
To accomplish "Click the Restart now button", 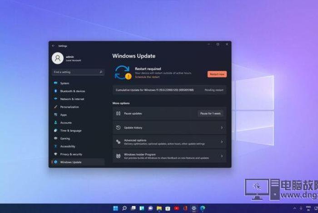I will (x=217, y=74).
